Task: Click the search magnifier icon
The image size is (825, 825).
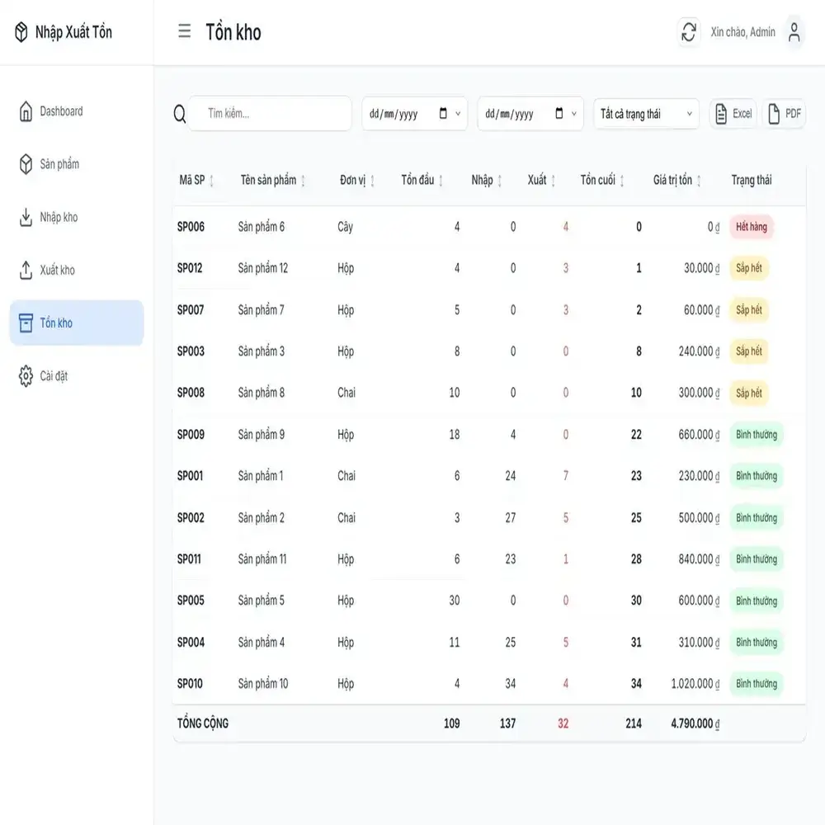Action: pos(180,114)
